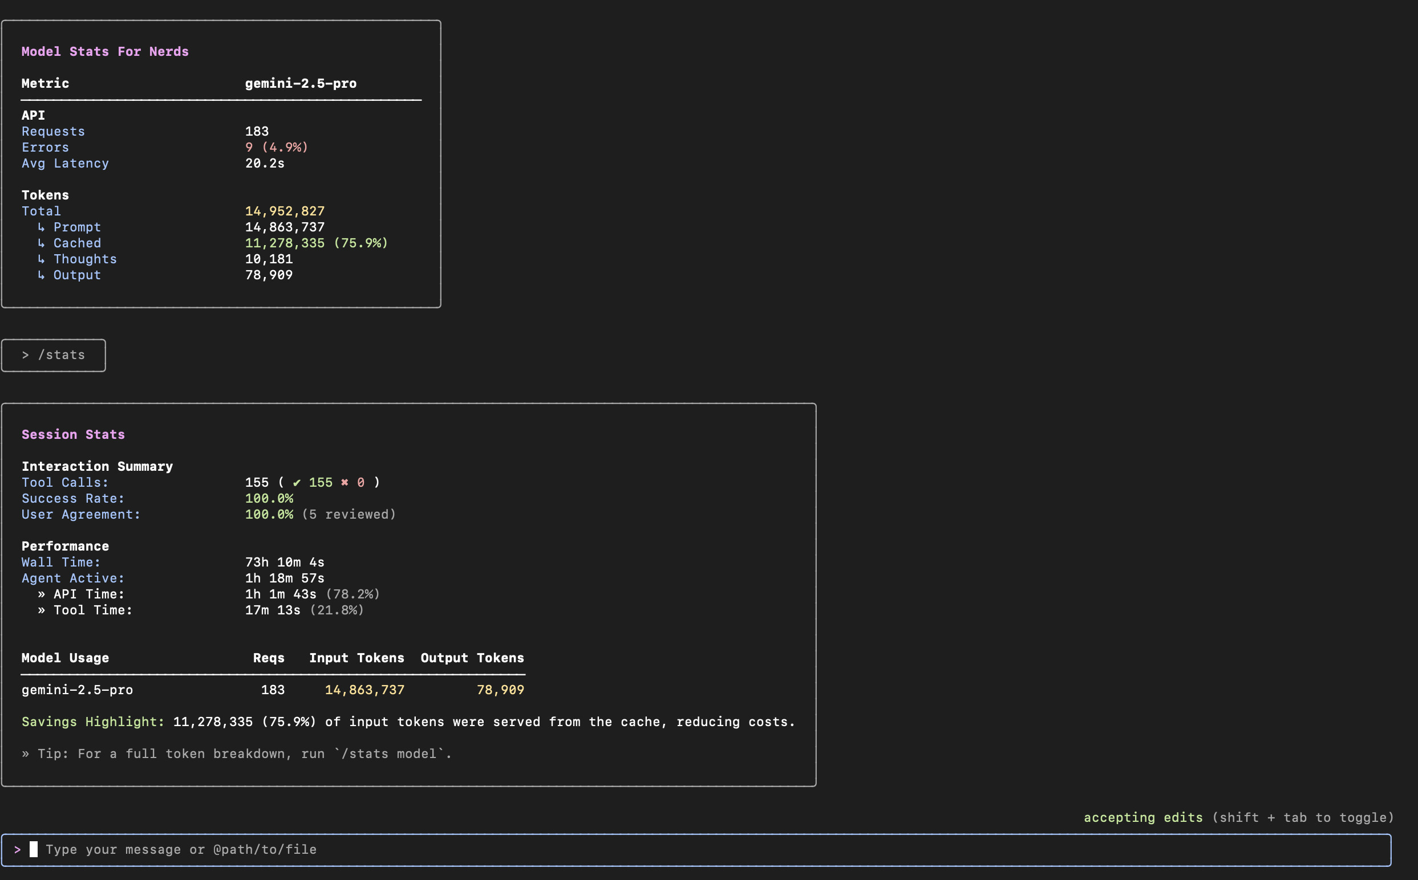The image size is (1418, 880).
Task: Click the 'Requests' metric label
Action: [x=53, y=132]
